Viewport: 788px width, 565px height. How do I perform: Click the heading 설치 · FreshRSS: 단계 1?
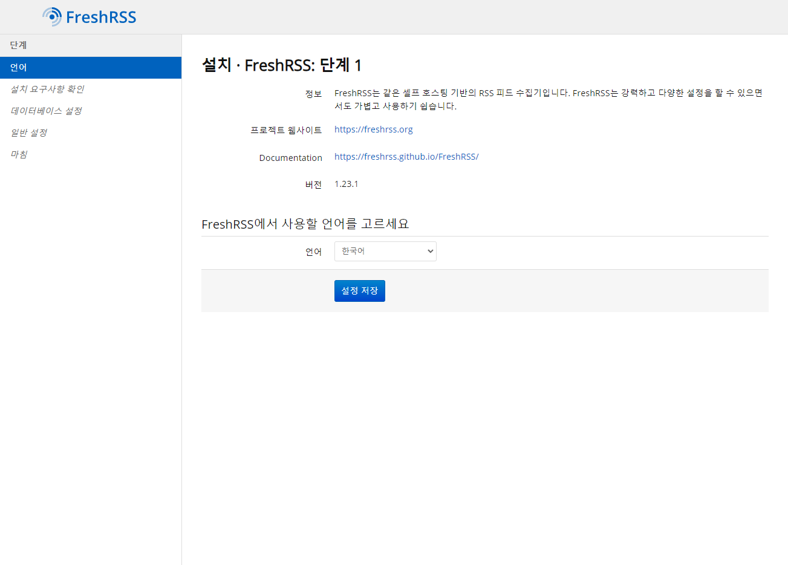[x=282, y=65]
